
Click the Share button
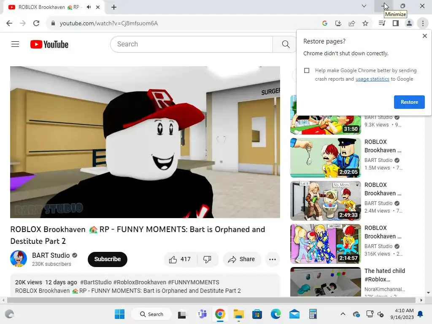click(242, 259)
